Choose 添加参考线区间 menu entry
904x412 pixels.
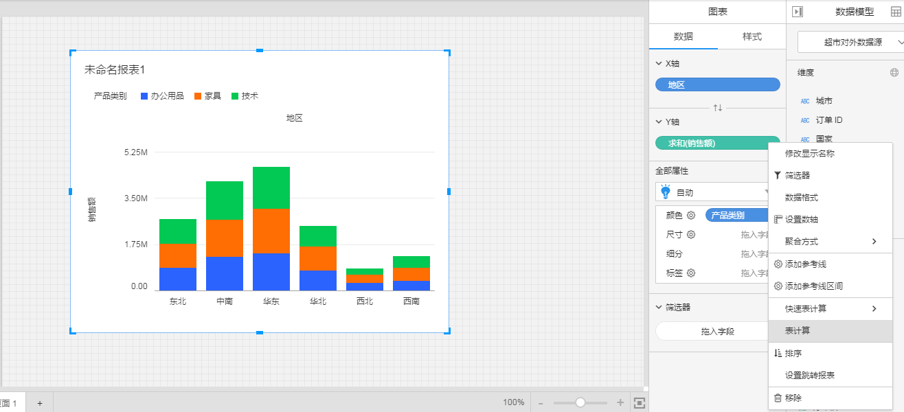point(830,286)
